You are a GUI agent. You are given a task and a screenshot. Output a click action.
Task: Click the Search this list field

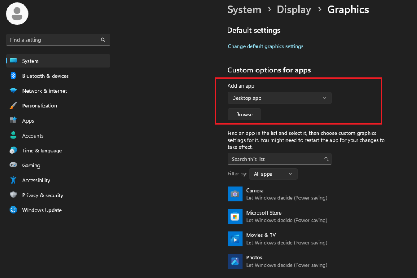(x=279, y=159)
